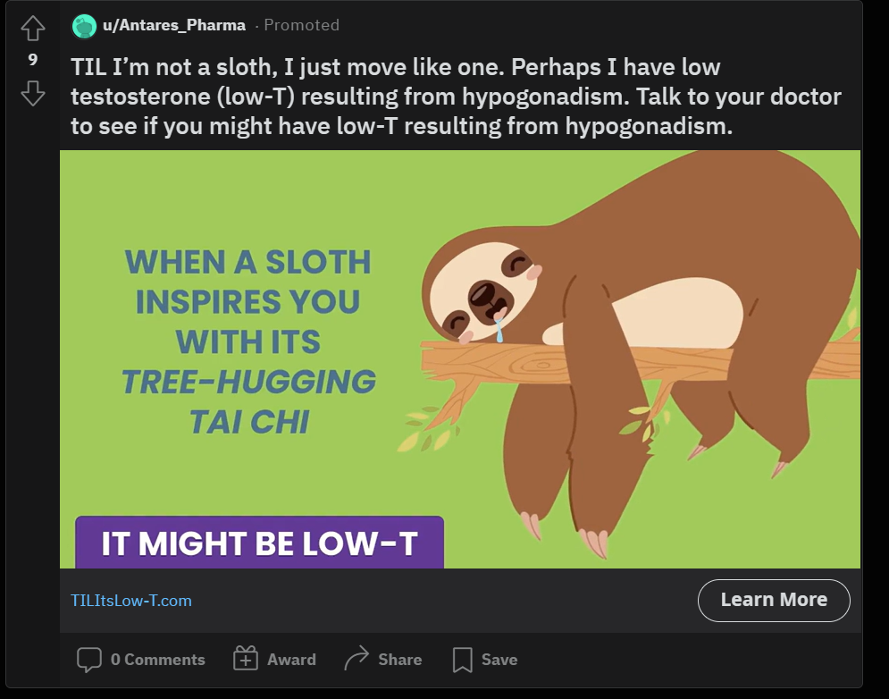Click the purple IT MIGHT BE LOW-T banner
This screenshot has height=699, width=889.
point(260,543)
